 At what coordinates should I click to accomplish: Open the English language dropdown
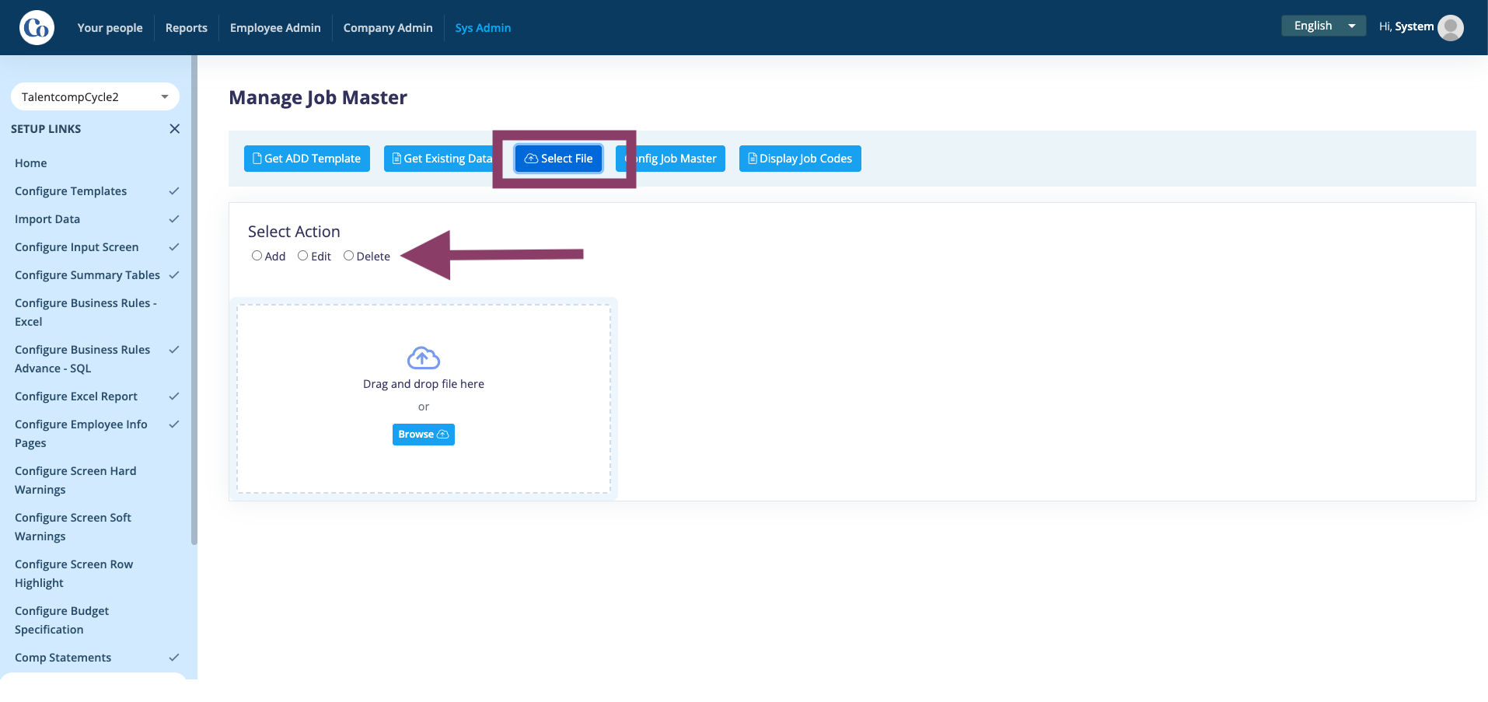click(1323, 26)
